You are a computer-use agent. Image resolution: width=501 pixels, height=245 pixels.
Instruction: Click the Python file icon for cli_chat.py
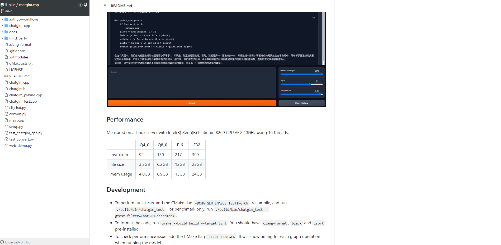6,108
